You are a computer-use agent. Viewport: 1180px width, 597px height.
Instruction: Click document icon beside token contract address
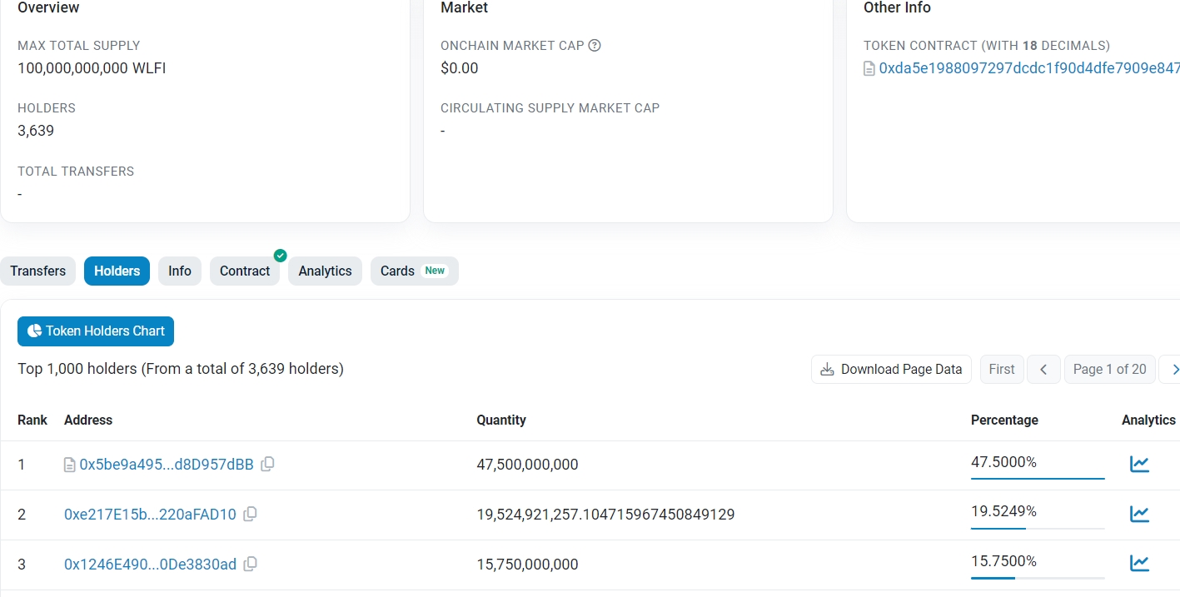pos(869,68)
